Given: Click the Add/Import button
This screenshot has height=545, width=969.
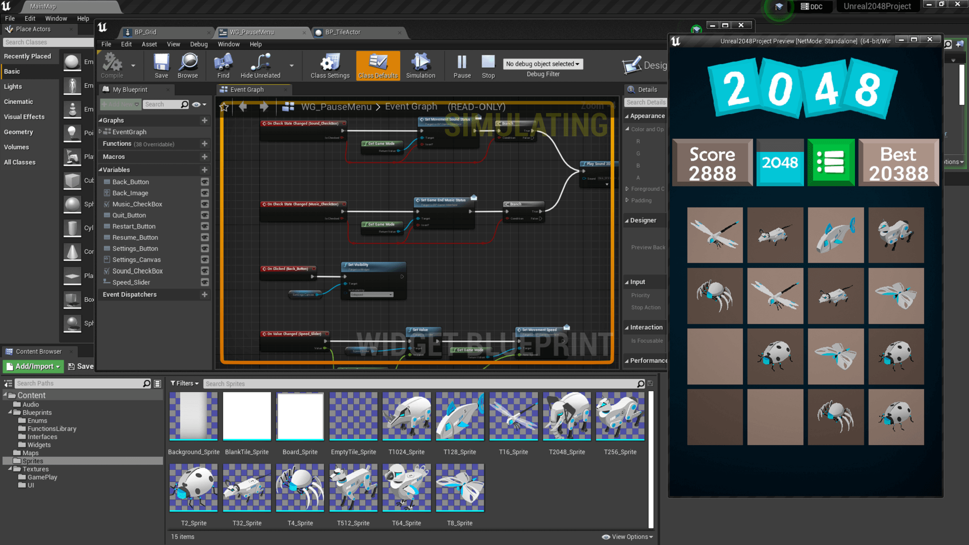Looking at the screenshot, I should (x=33, y=366).
